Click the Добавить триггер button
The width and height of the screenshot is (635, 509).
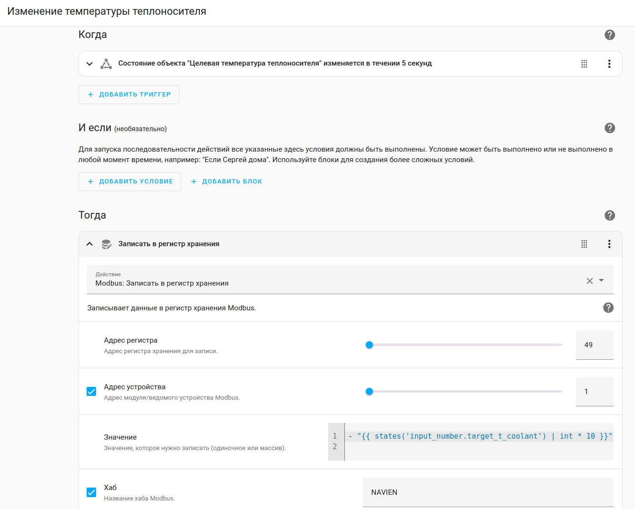[x=129, y=95]
